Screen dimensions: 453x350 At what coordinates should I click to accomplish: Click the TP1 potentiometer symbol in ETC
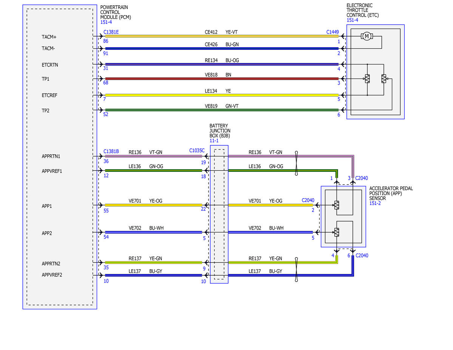click(x=367, y=79)
